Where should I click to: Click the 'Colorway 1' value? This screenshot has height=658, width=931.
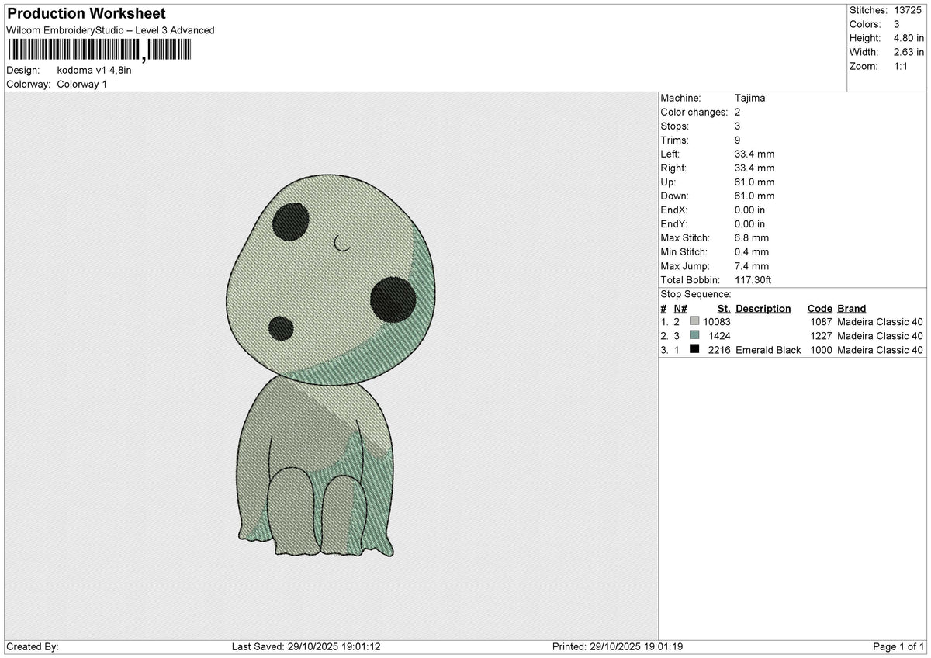pos(82,84)
